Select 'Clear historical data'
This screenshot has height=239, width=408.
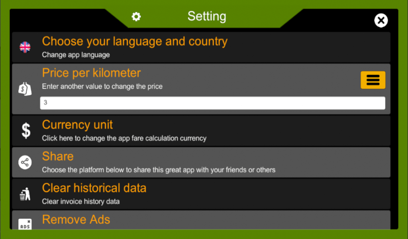[x=94, y=188]
